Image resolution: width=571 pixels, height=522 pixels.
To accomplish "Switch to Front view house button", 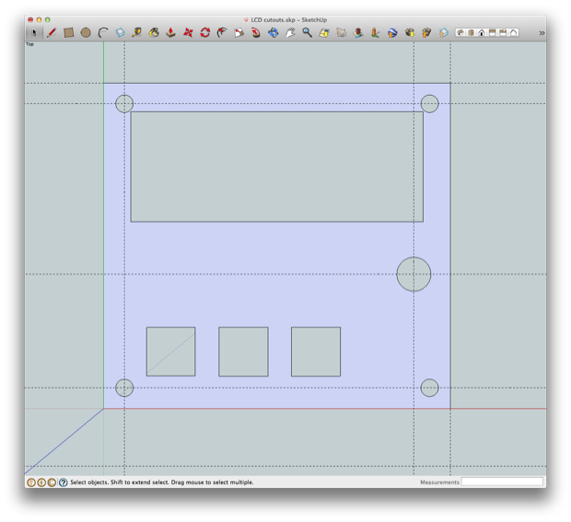I will (482, 33).
